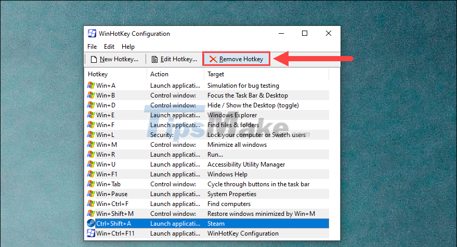Select the Win+F hotkey text
This screenshot has width=457, height=247.
[105, 125]
